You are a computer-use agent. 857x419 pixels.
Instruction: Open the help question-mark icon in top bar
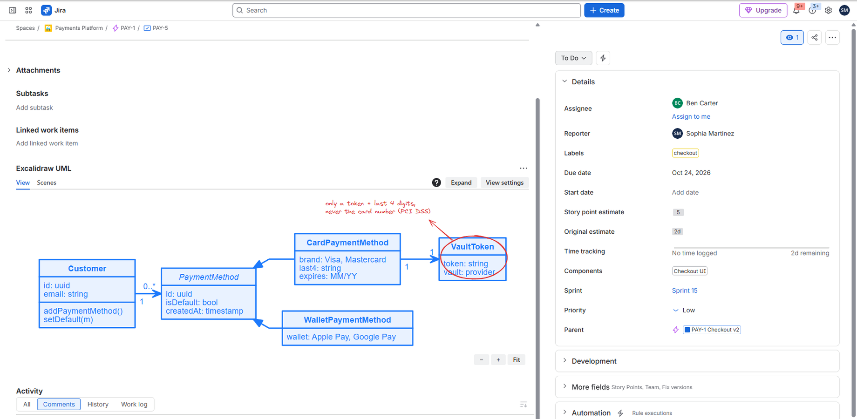[x=812, y=10]
